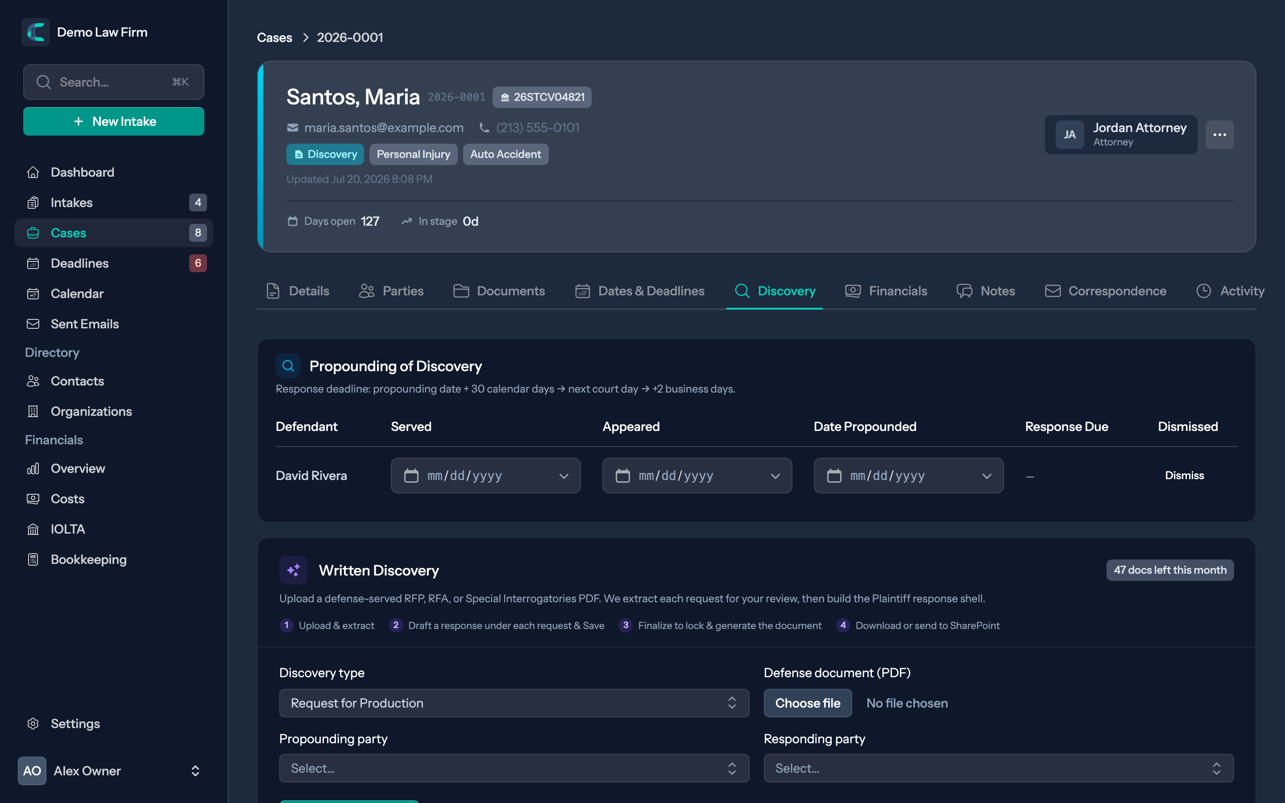Click the Cases count badge 8
This screenshot has width=1285, height=803.
pos(198,233)
